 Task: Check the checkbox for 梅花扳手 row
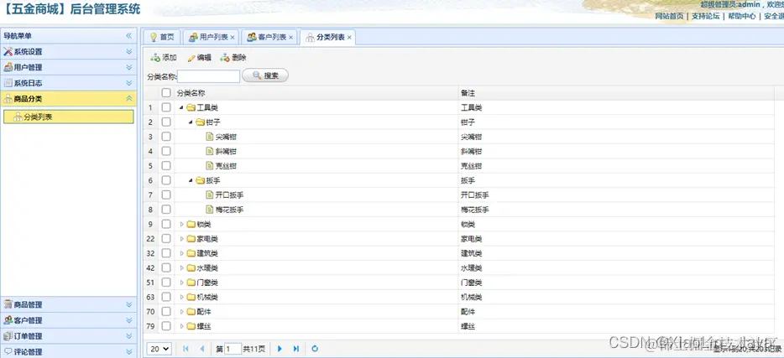pos(166,210)
